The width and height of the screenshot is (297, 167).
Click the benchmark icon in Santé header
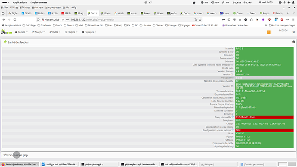point(294,42)
